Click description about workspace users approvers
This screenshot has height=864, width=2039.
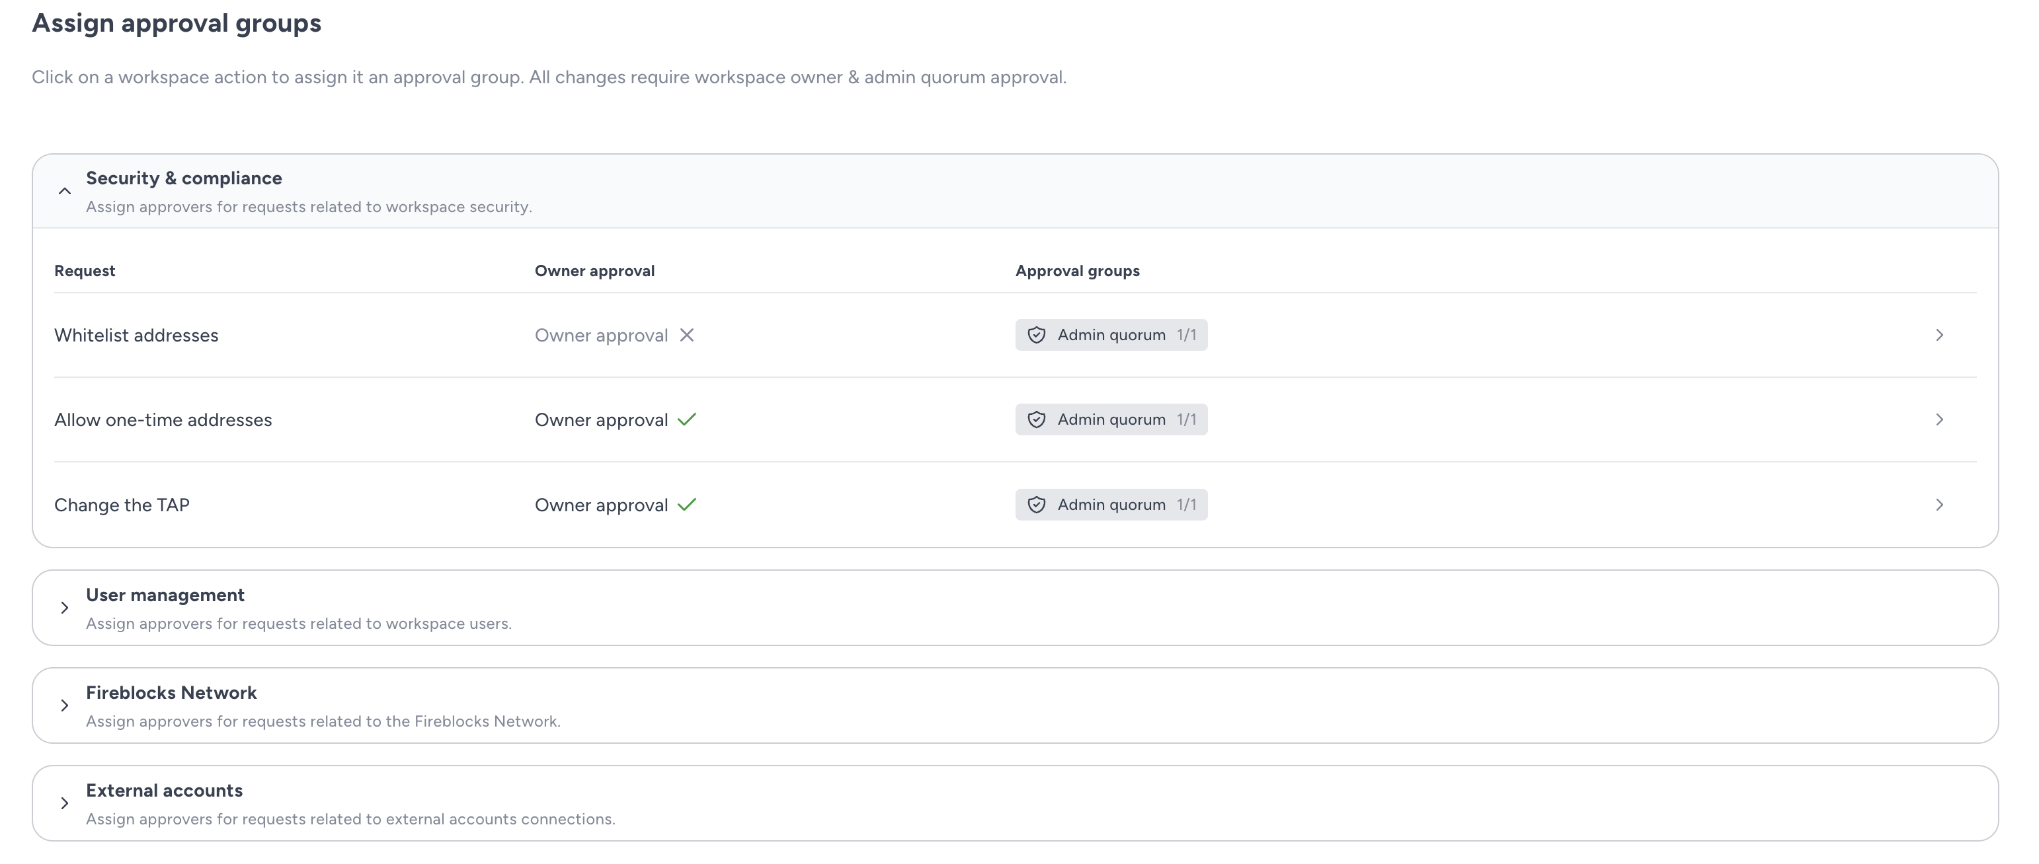(x=298, y=624)
